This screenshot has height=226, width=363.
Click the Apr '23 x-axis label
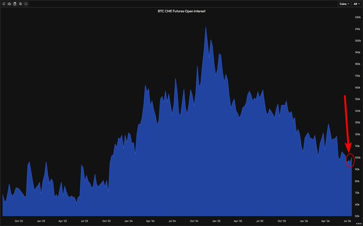[62, 221]
